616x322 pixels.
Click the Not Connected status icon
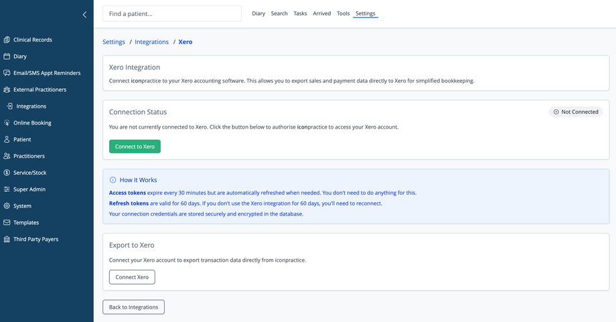[556, 112]
